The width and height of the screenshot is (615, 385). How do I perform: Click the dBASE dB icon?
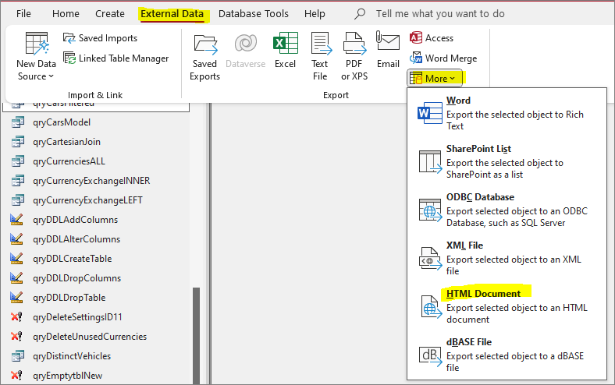430,355
